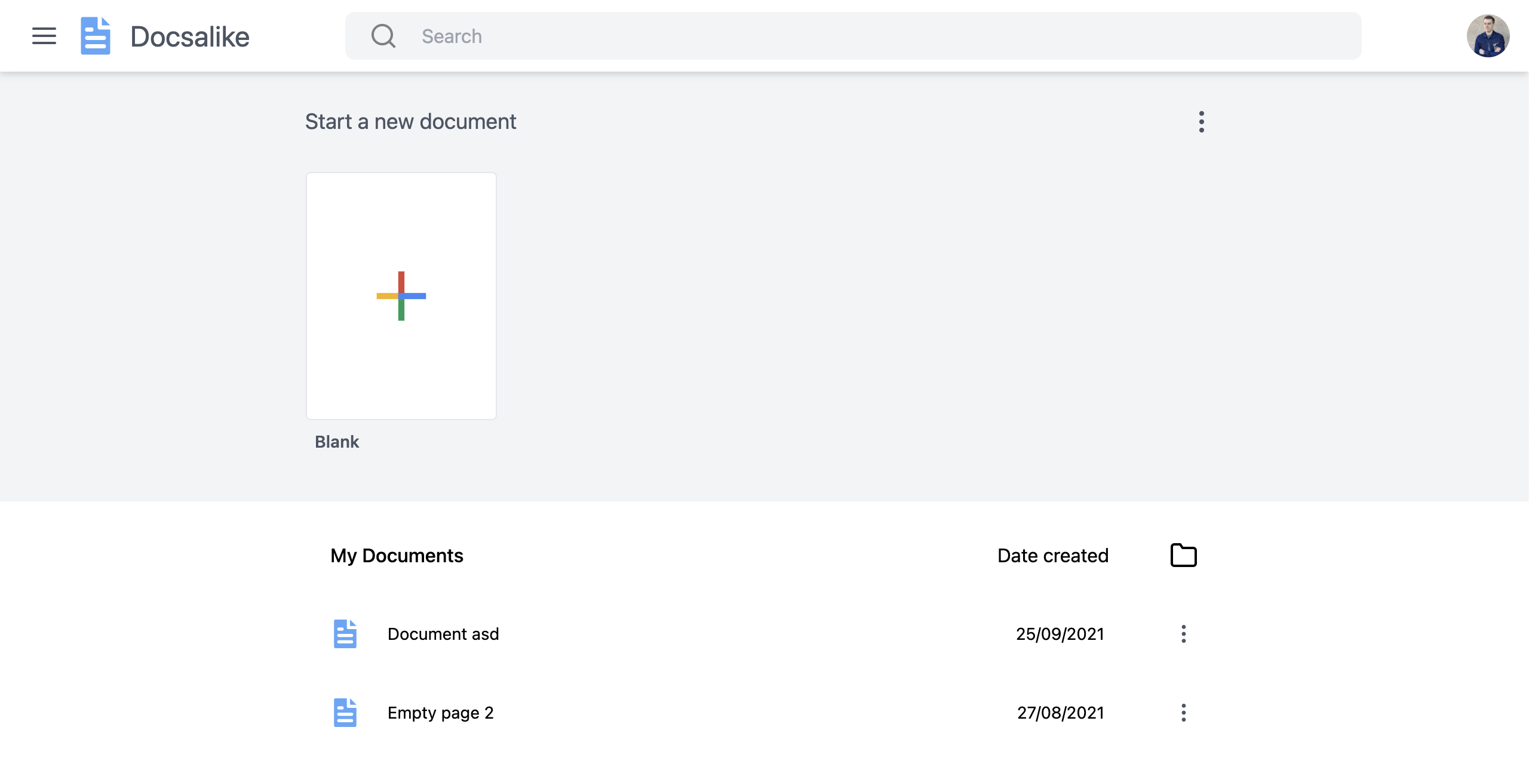Image resolution: width=1529 pixels, height=764 pixels.
Task: Click the Docsalike logo icon
Action: click(x=96, y=36)
